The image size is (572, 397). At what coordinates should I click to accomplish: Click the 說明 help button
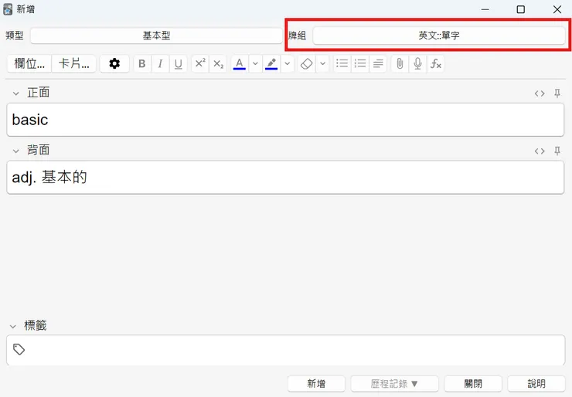pos(536,384)
